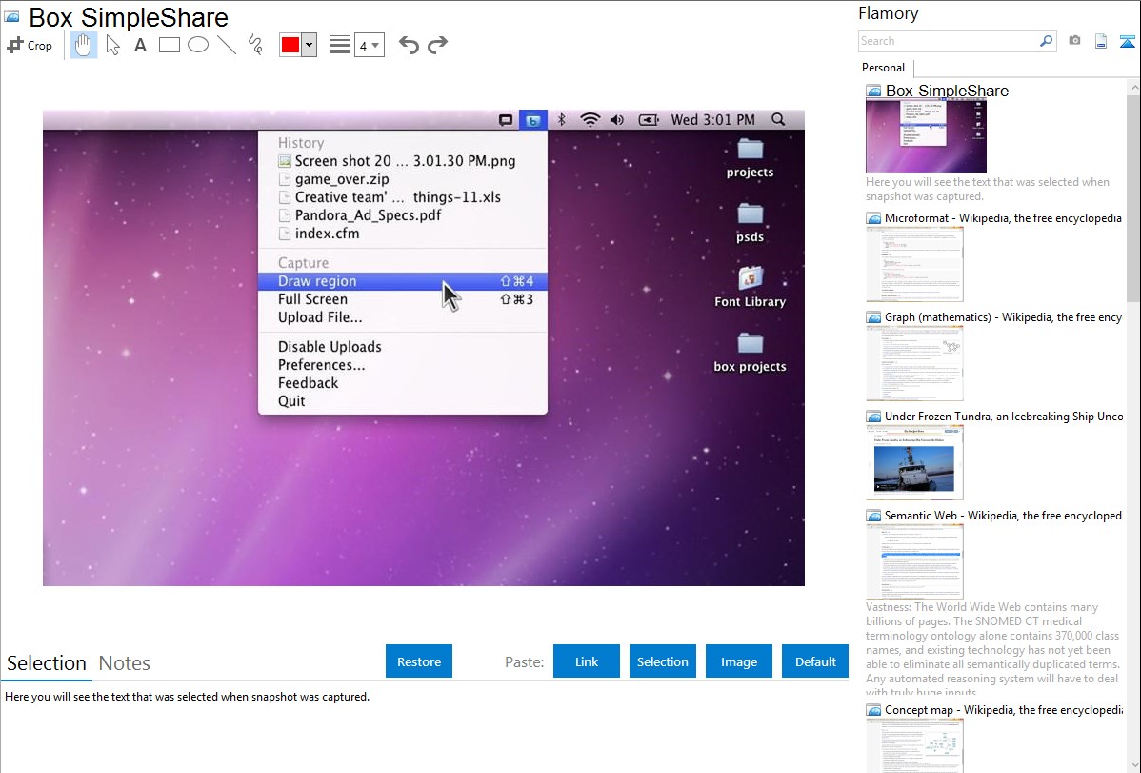Paste as Link button
Viewport: 1141px width, 773px height.
587,661
